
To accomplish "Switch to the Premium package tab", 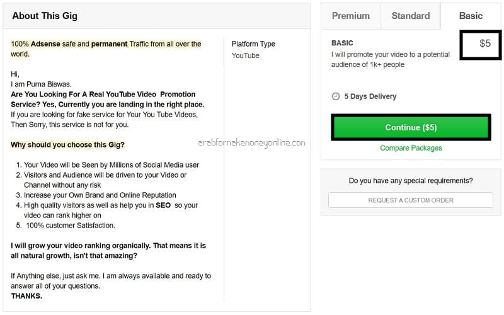I will 351,16.
